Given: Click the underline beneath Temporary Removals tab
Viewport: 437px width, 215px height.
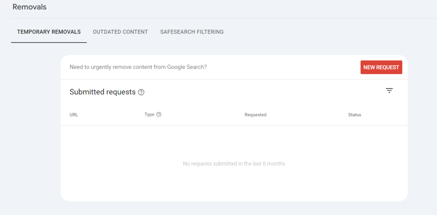Looking at the screenshot, I should click(x=49, y=43).
